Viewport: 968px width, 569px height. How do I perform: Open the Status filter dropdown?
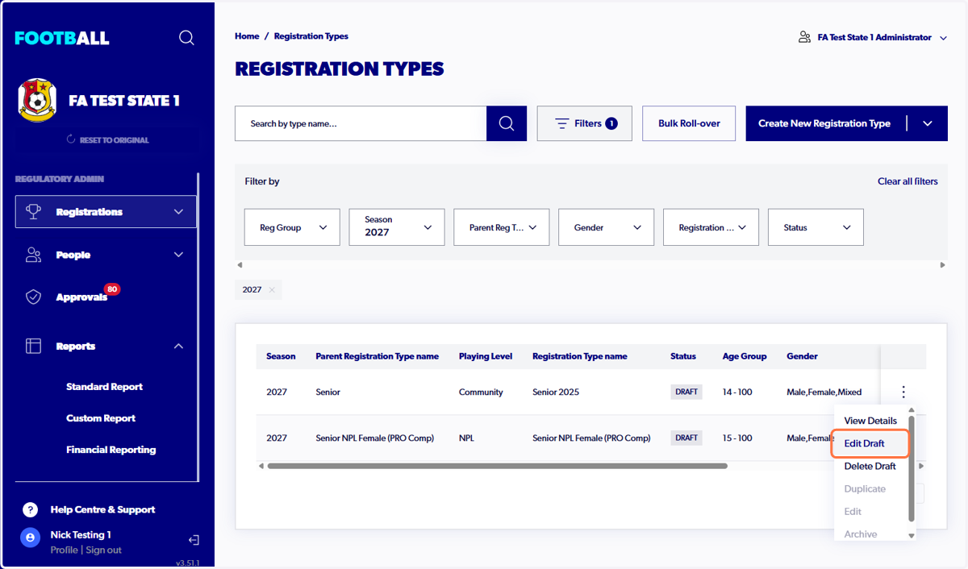point(816,227)
